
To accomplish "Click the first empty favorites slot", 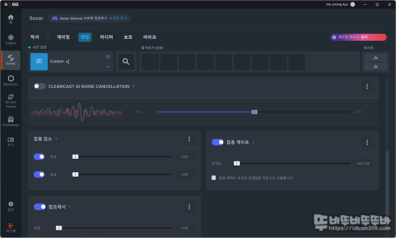I will point(150,62).
